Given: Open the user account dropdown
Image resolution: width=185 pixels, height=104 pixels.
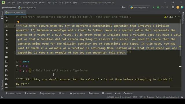Looking at the screenshot, I should click(x=123, y=8).
